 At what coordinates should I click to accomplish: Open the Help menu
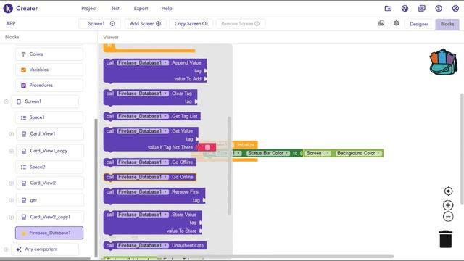tap(167, 8)
